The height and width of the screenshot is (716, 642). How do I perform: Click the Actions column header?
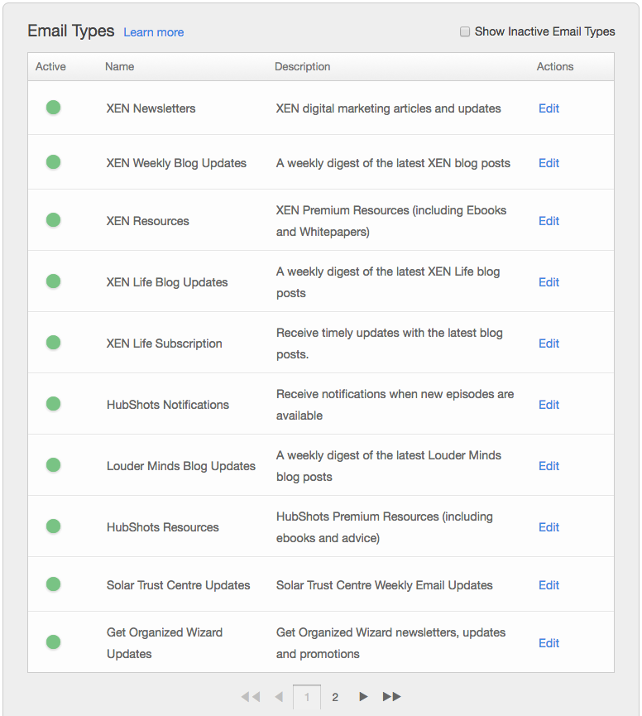coord(555,67)
